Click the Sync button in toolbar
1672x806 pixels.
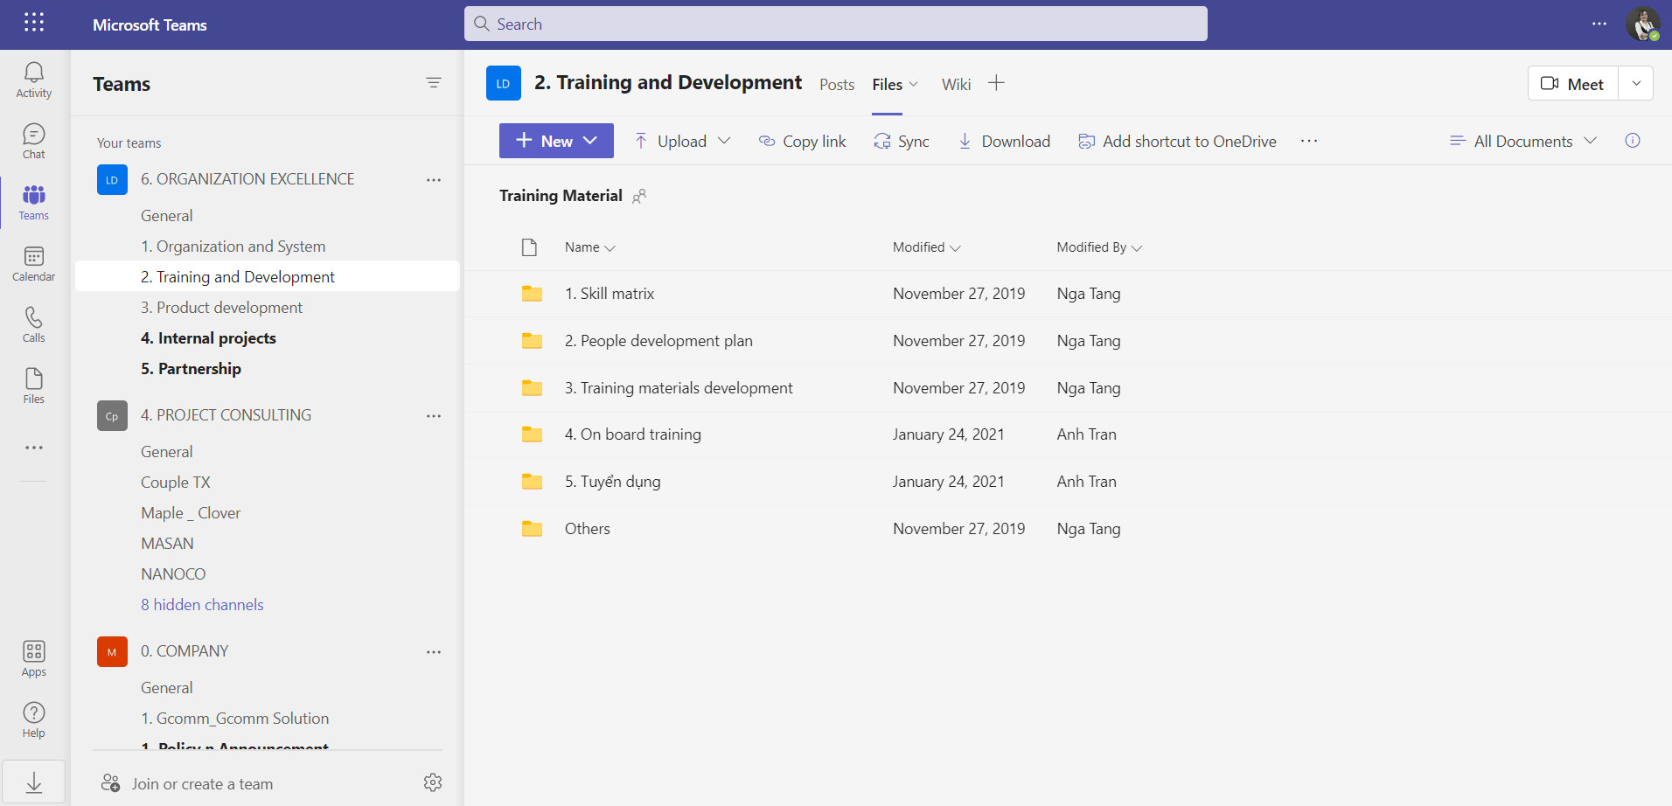[902, 141]
